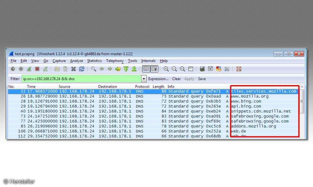The height and width of the screenshot is (187, 313).
Task: Select packet 22 querying tiles.services.mozilla.com
Action: pyautogui.click(x=154, y=91)
